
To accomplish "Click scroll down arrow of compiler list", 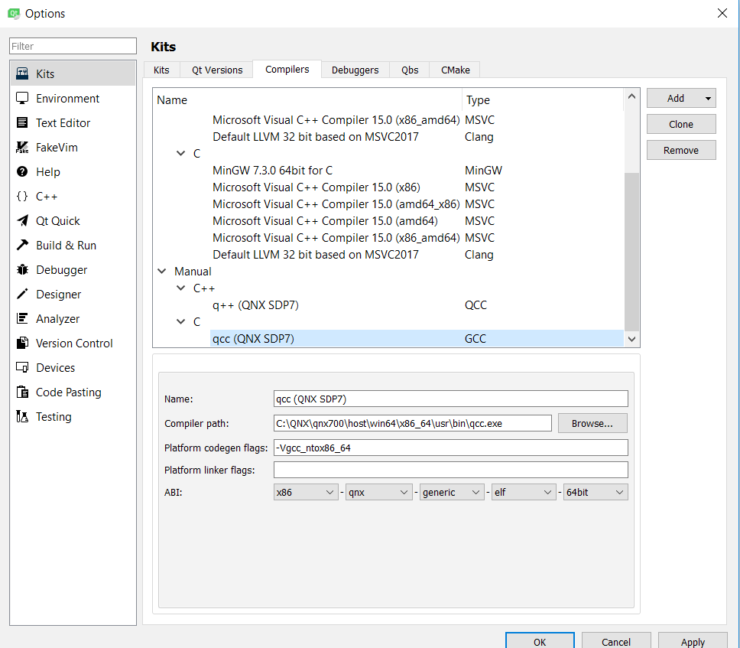I will coord(631,339).
